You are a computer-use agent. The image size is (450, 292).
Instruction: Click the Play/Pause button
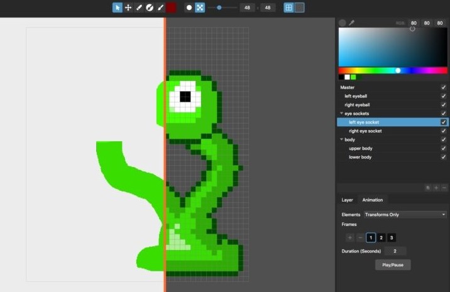tap(393, 265)
